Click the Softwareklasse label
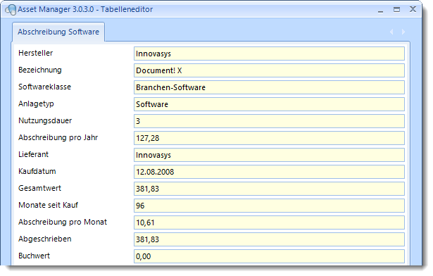The height and width of the screenshot is (276, 433). tap(45, 87)
